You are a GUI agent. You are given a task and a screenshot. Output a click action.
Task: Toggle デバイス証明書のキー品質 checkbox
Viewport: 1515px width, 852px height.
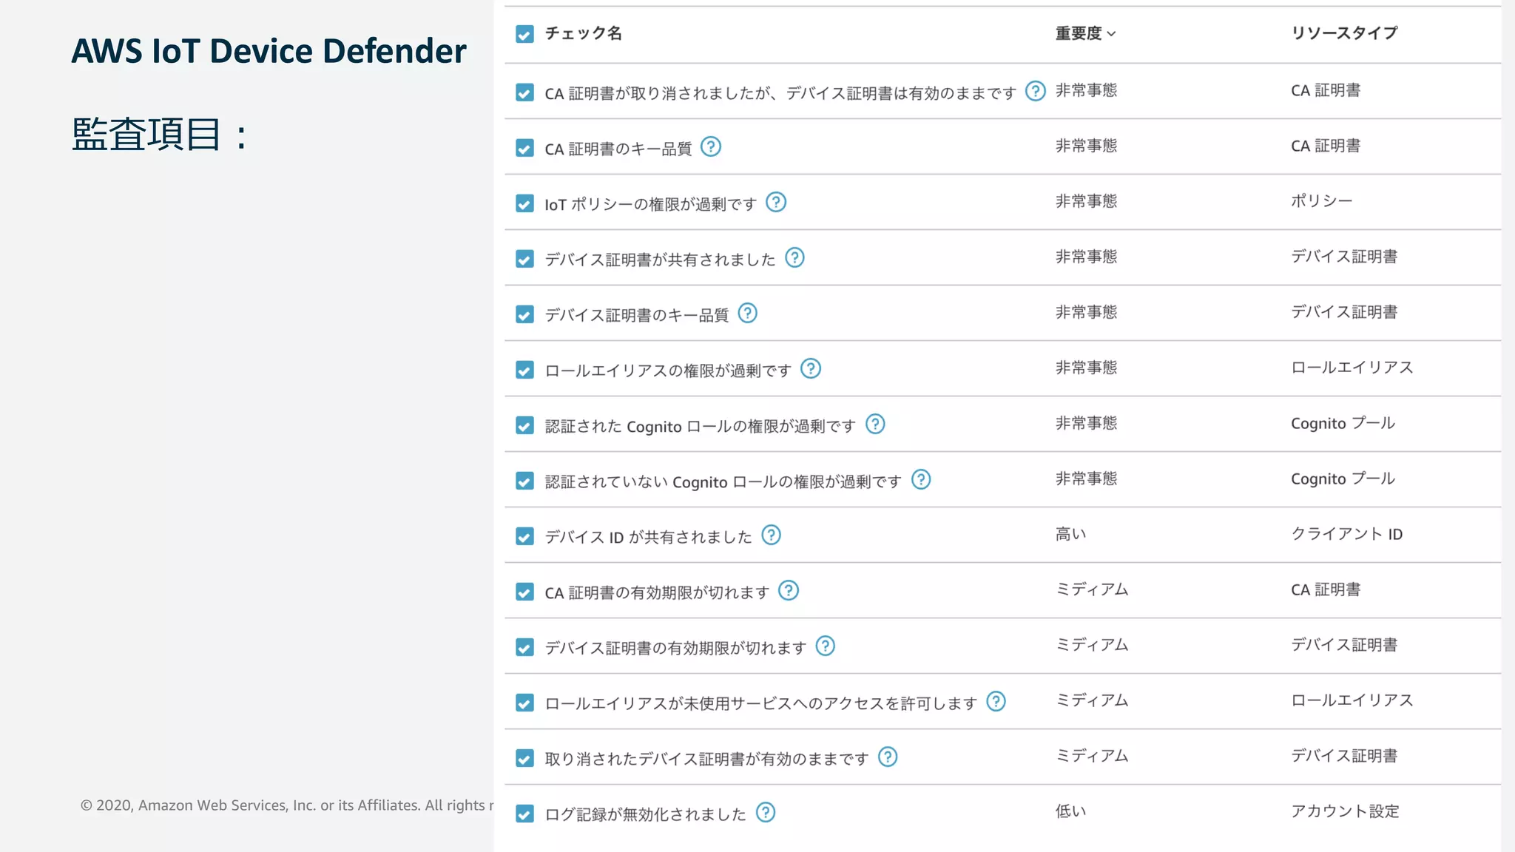524,314
